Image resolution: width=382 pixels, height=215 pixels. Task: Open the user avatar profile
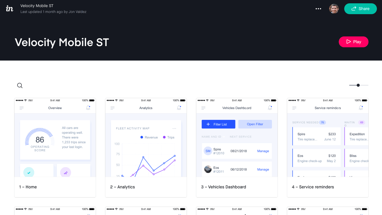click(x=334, y=9)
